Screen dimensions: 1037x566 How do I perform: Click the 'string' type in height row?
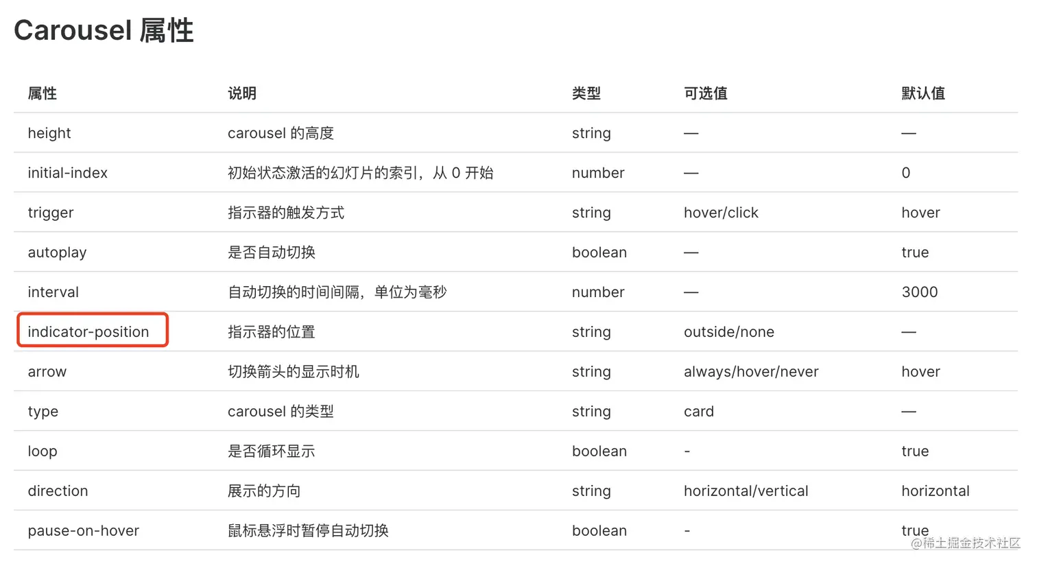[x=591, y=133]
